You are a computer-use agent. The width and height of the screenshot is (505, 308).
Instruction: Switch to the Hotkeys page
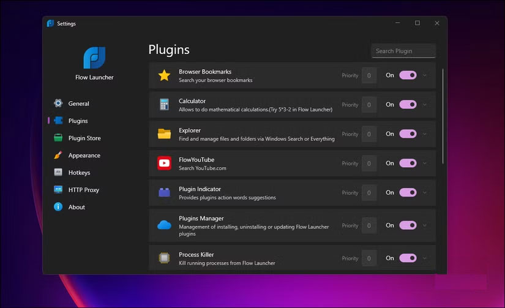pos(79,172)
